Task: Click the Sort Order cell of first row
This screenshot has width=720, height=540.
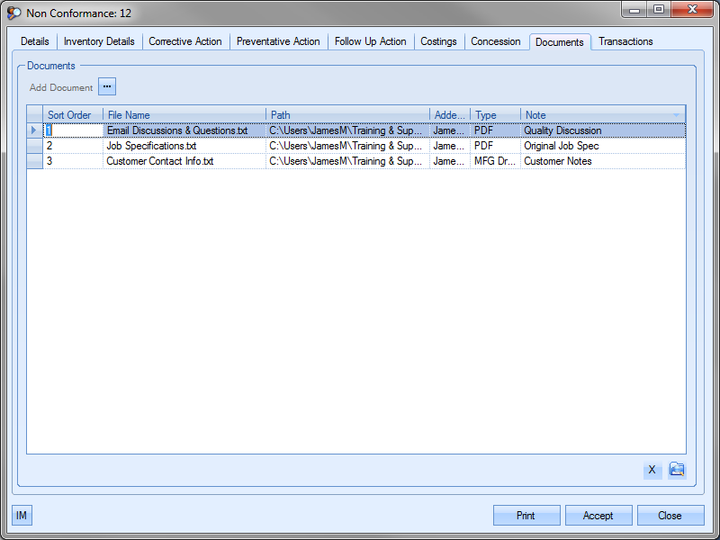Action: point(72,130)
